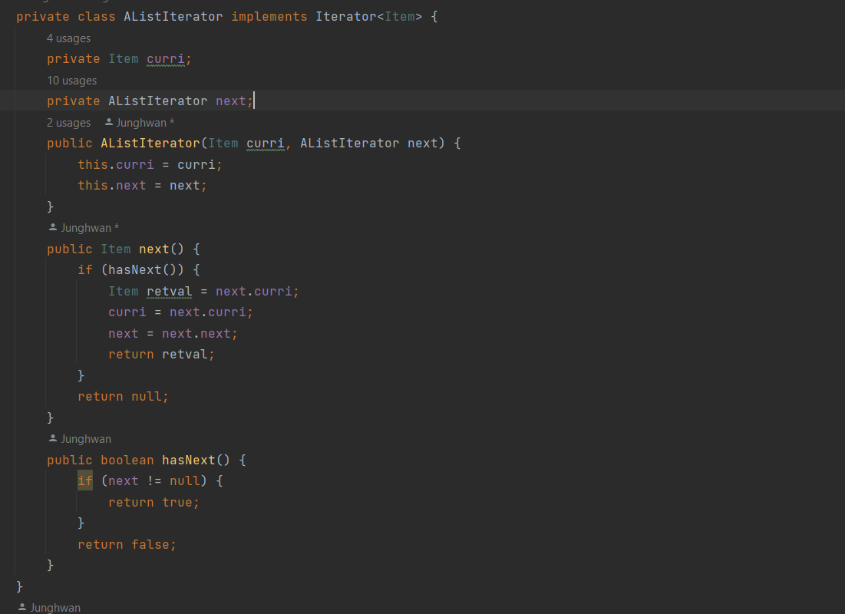Viewport: 845px width, 614px height.
Task: Click the retval variable in its declaration line
Action: (x=169, y=291)
